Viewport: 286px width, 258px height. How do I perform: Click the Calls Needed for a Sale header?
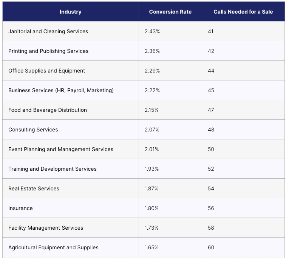[243, 12]
